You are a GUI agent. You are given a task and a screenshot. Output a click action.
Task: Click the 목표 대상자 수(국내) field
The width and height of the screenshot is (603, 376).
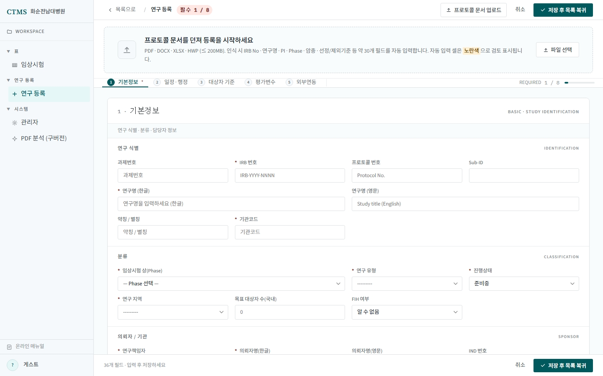(x=290, y=312)
